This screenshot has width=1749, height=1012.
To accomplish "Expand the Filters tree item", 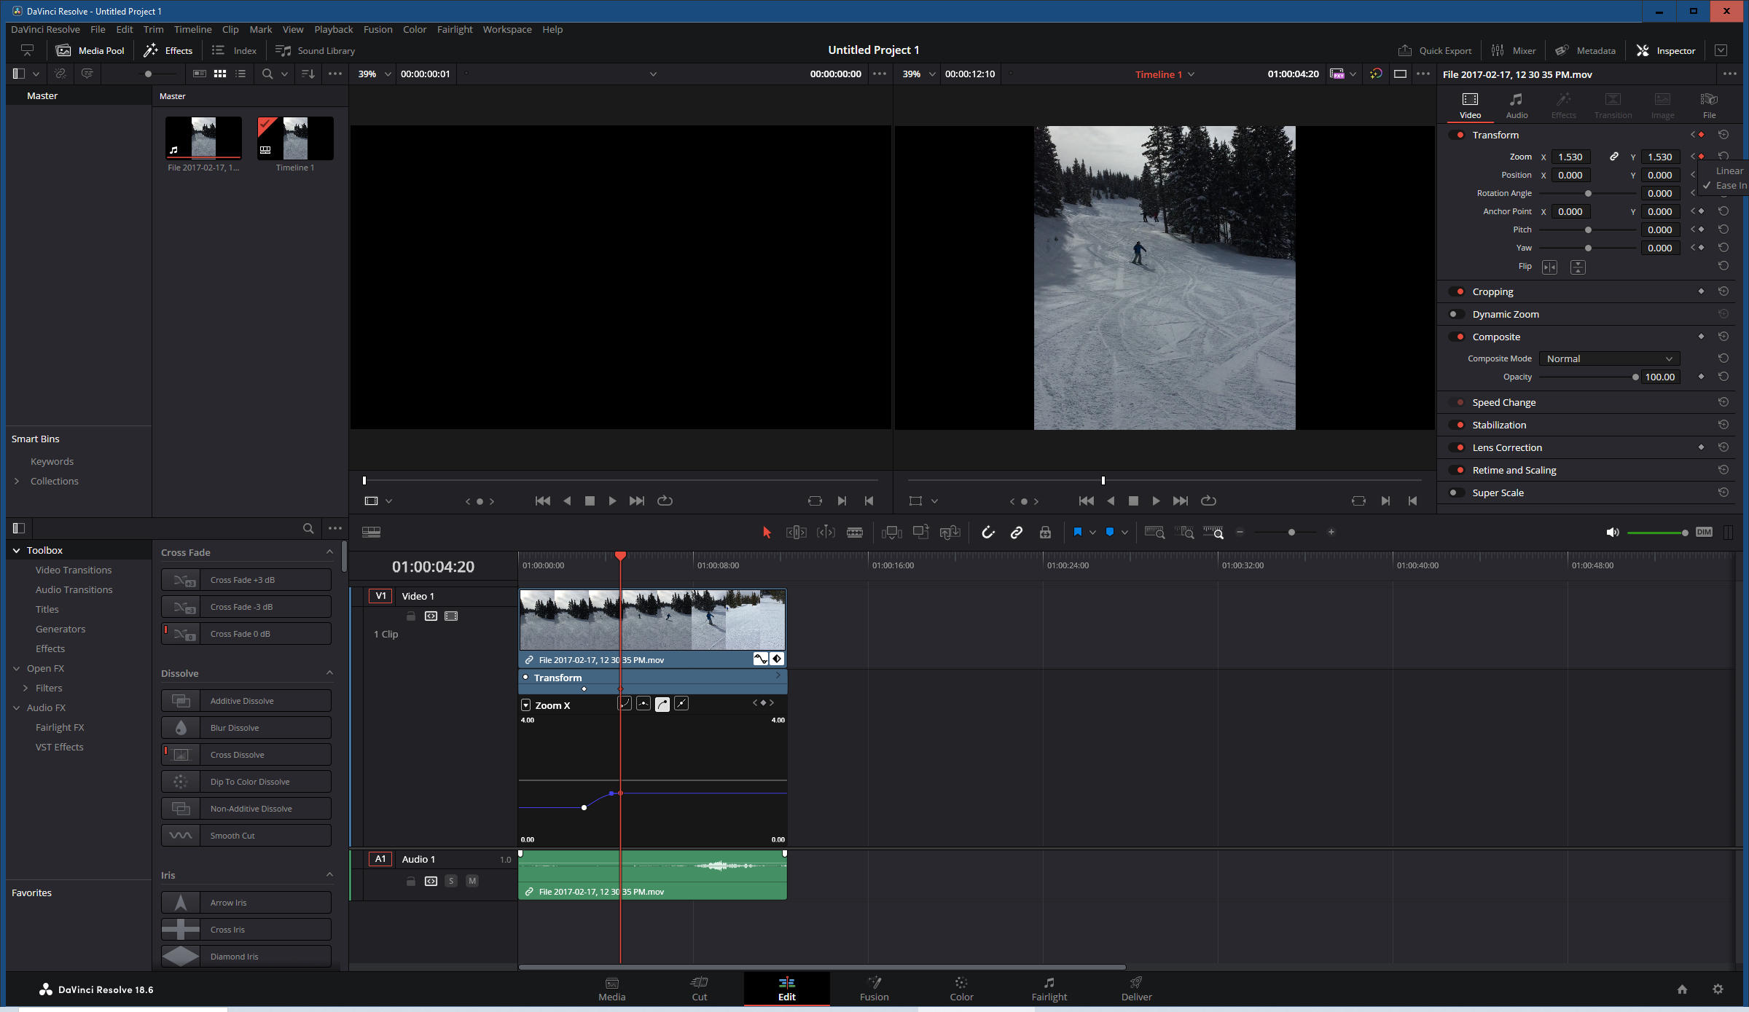I will (x=26, y=688).
